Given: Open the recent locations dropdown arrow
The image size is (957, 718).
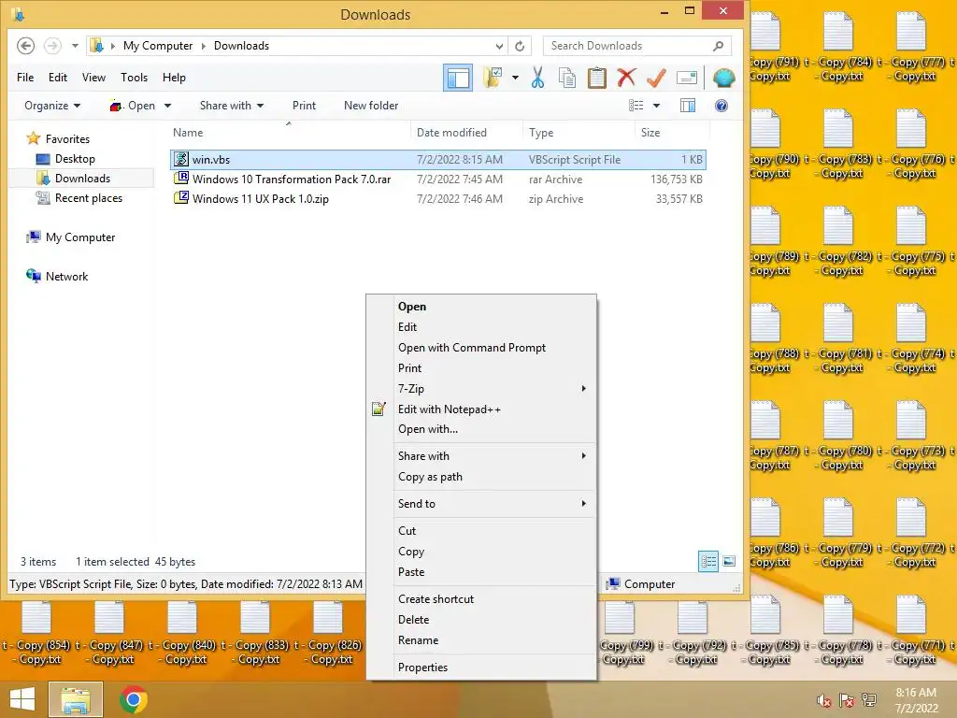Looking at the screenshot, I should pyautogui.click(x=75, y=46).
